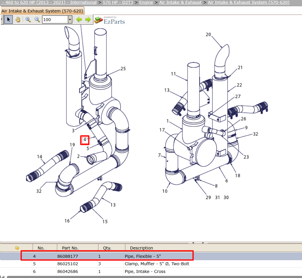Click the panel splitter up arrow
This screenshot has width=302, height=278.
coord(193,243)
